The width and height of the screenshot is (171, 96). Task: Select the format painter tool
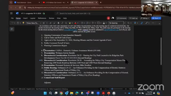23,23
